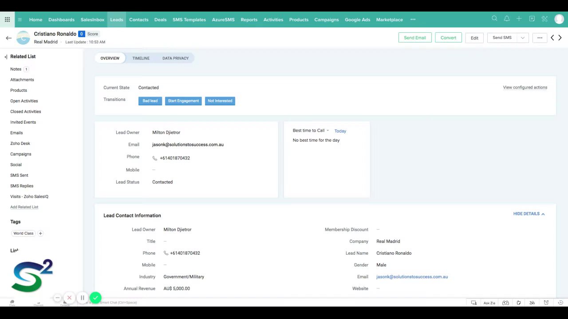Open the Deals module
This screenshot has height=319, width=568.
pos(160,19)
